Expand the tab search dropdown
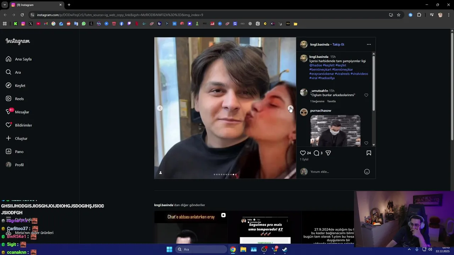 [5, 5]
